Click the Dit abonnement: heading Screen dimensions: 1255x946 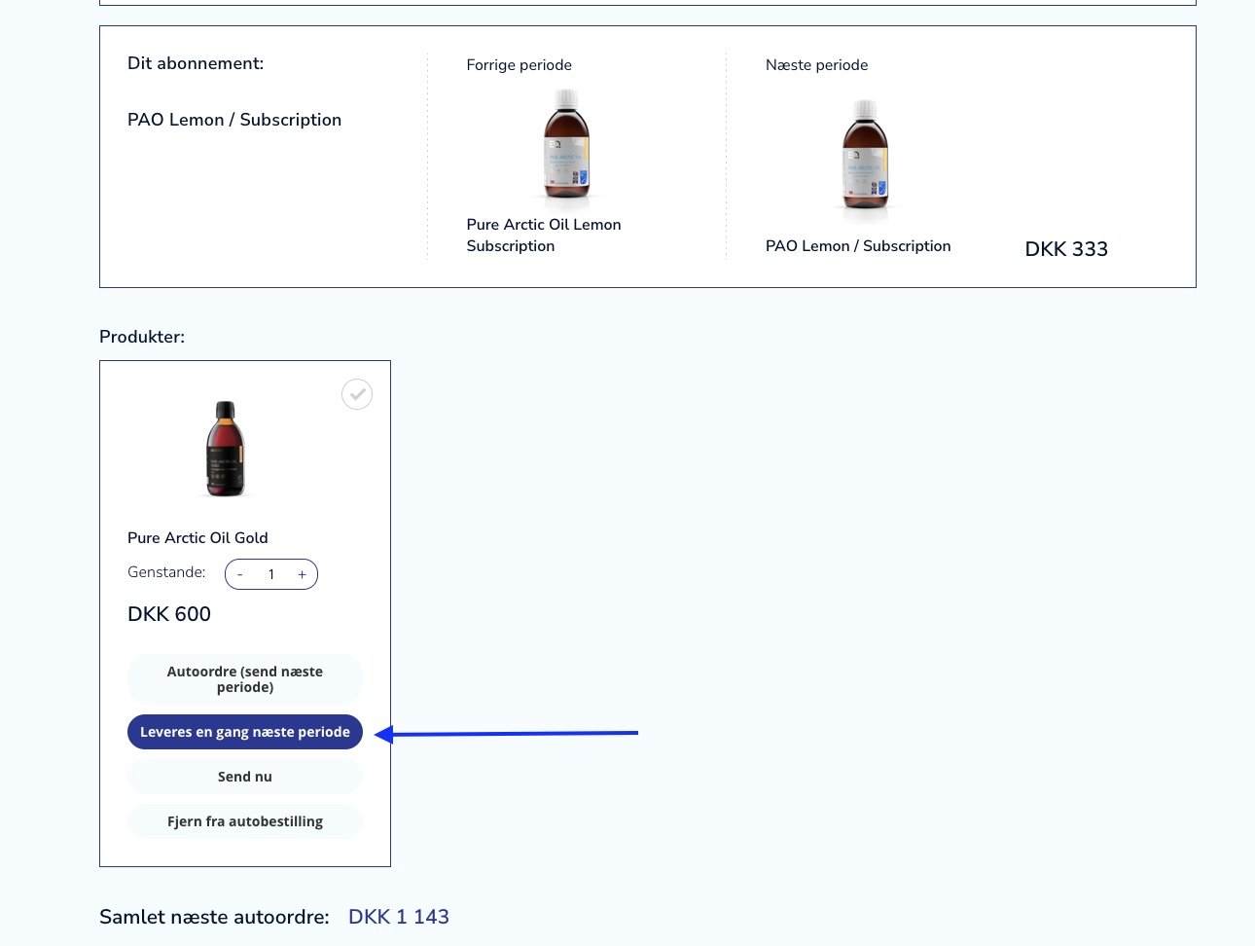click(x=196, y=63)
